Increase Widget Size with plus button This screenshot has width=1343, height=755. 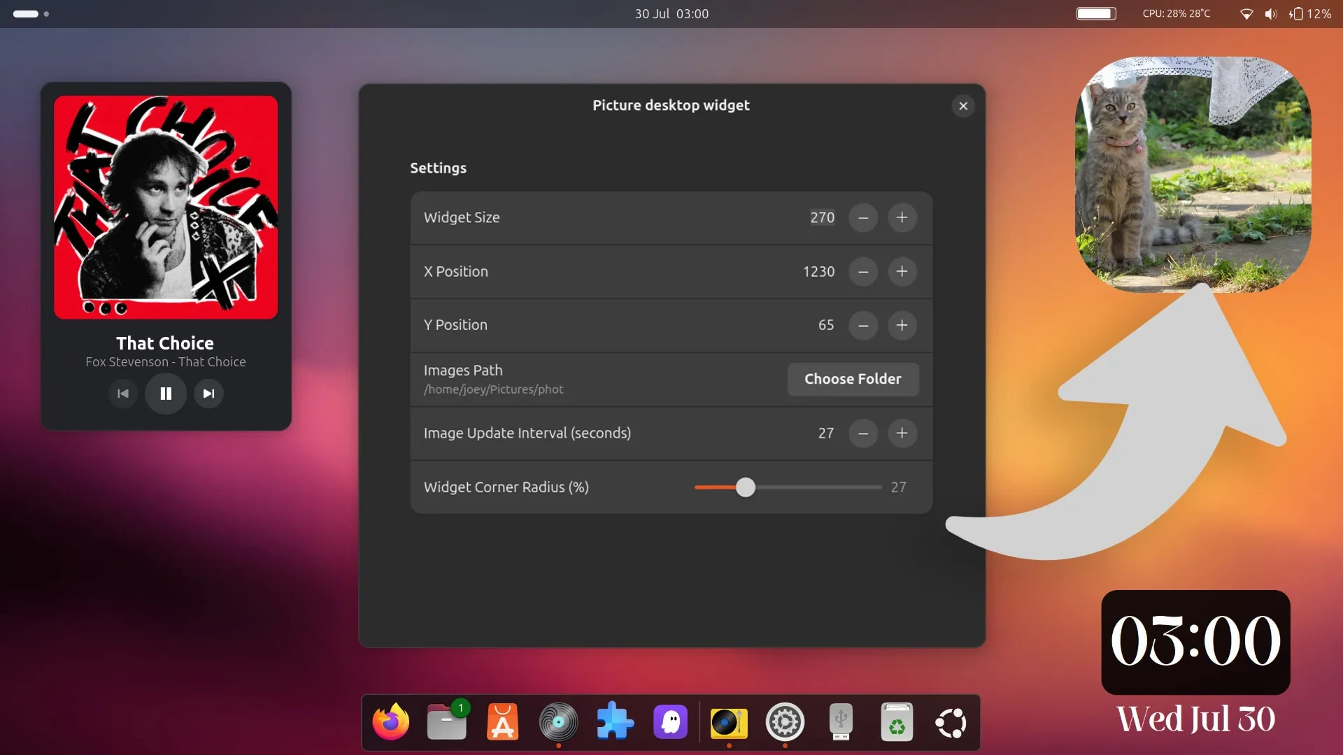(902, 217)
